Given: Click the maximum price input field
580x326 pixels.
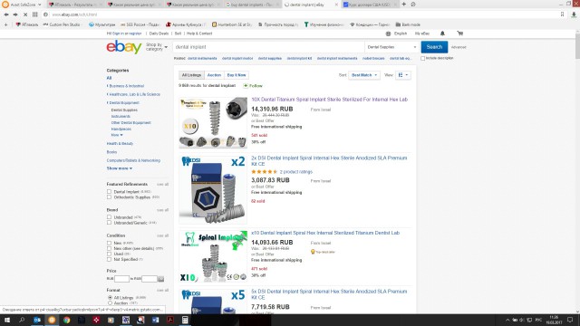Looking at the screenshot, I should [x=150, y=279].
